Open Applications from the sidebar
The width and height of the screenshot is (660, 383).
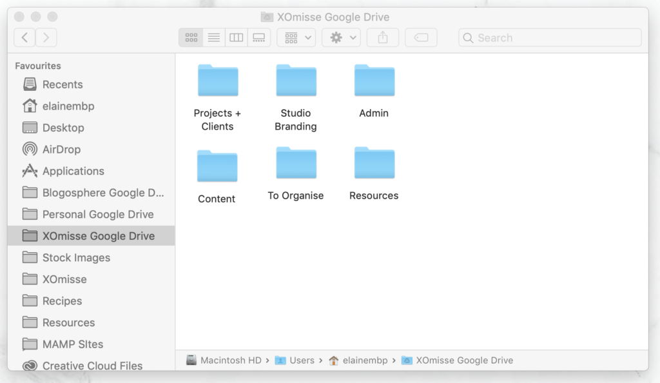[x=91, y=171]
